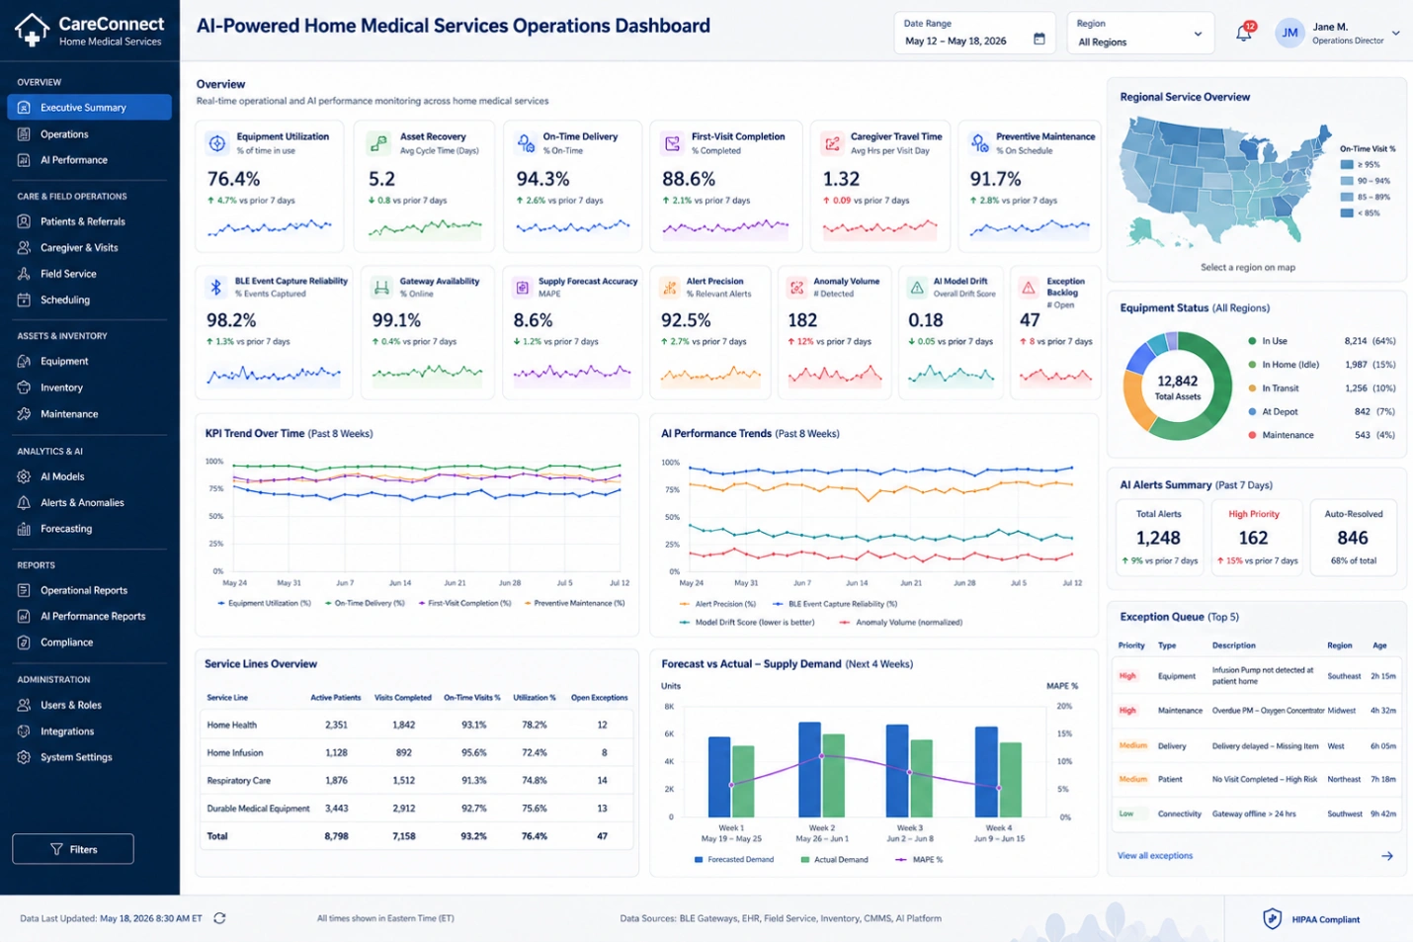Click the ≥ 95% map legend swatch
Viewport: 1413px width, 942px height.
(1346, 165)
